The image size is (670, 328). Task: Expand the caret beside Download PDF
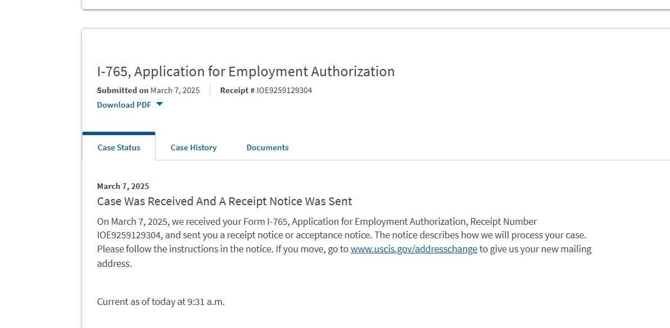click(160, 104)
